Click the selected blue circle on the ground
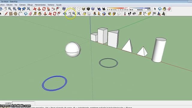Viewport: 192px width, 108px height. (x=55, y=83)
